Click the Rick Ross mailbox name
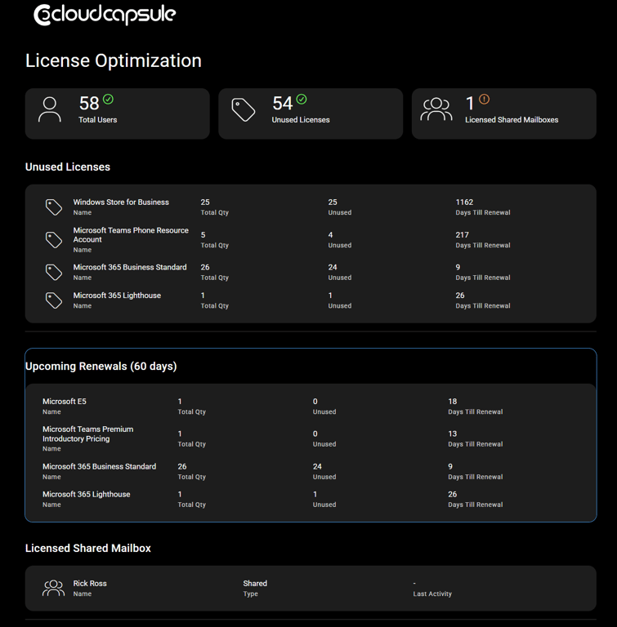The image size is (617, 627). [90, 584]
